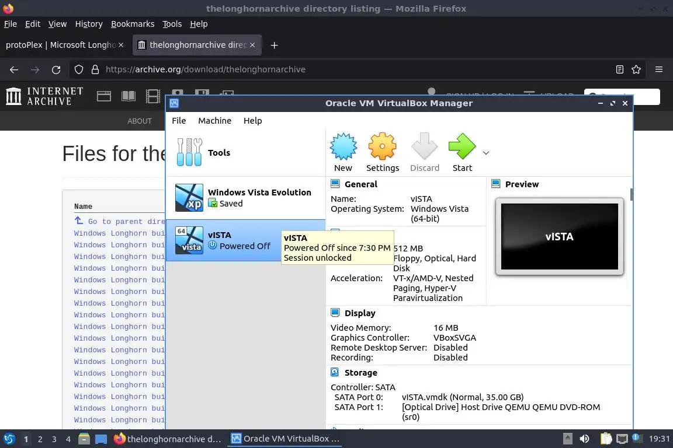Click the Host Drive QEMU DVD-ROM entry
Image resolution: width=673 pixels, height=448 pixels.
501,412
